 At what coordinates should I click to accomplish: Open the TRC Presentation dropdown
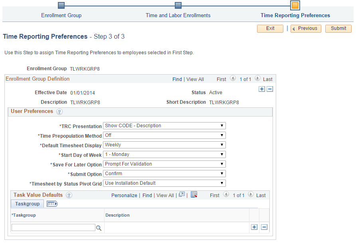pos(221,125)
